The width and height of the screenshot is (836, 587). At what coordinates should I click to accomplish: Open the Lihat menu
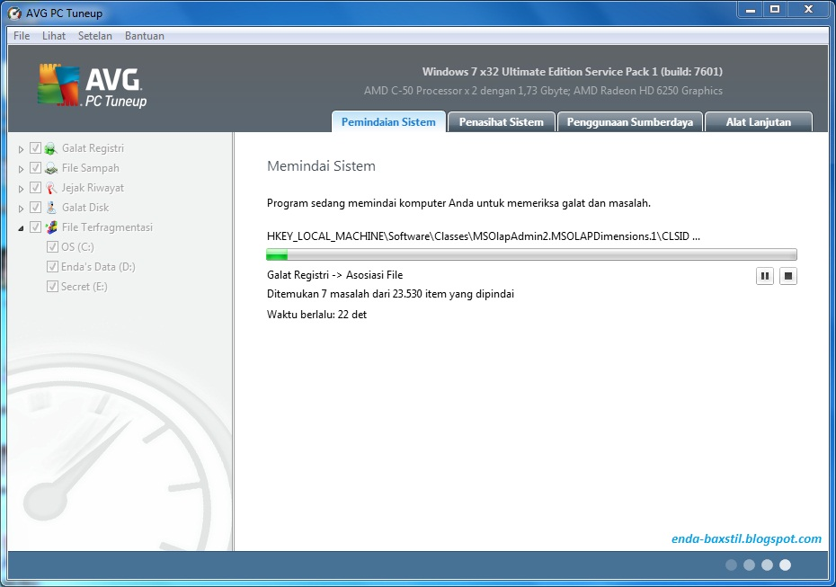pyautogui.click(x=54, y=36)
